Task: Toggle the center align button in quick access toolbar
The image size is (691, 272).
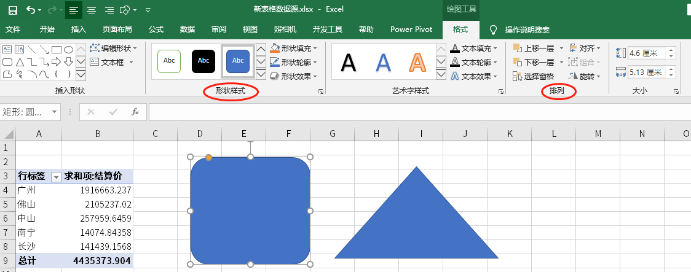Action: coord(91,10)
